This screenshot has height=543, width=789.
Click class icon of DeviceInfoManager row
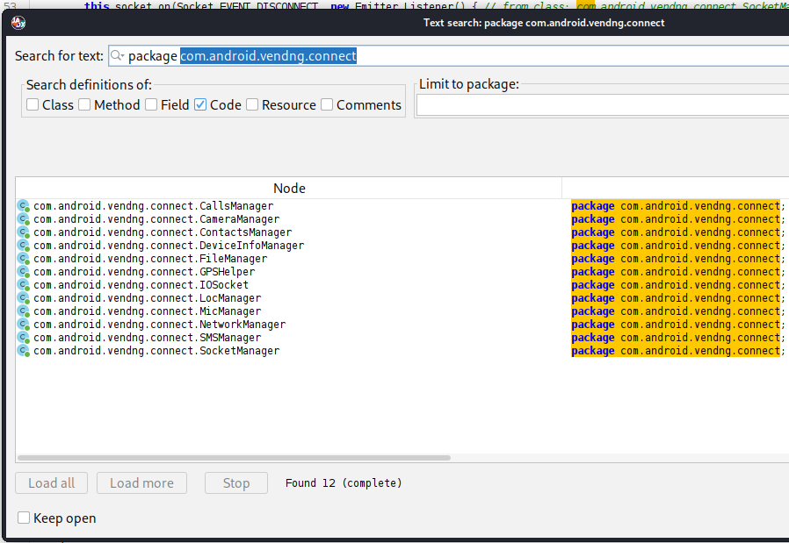(x=23, y=245)
